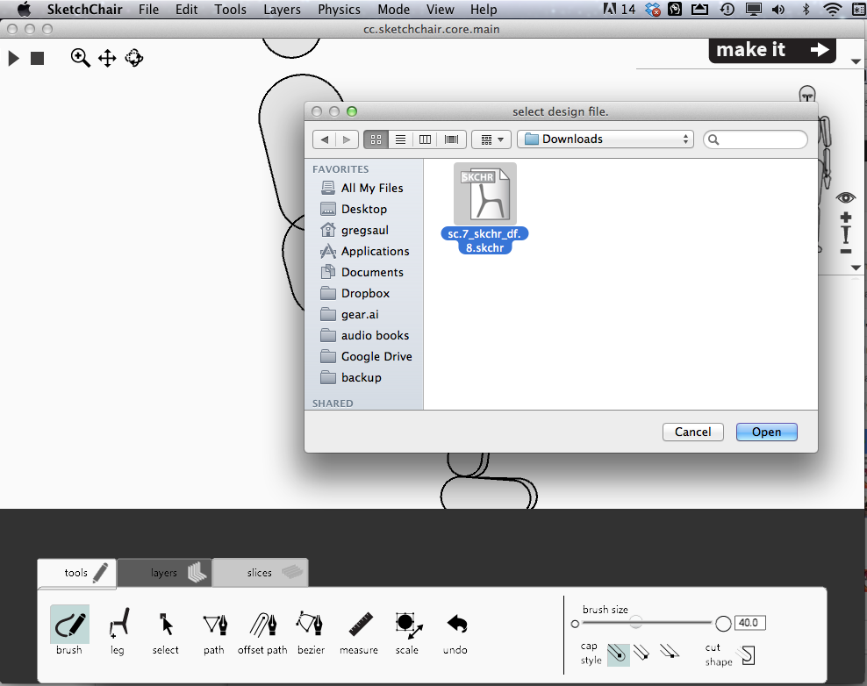The width and height of the screenshot is (867, 686).
Task: Open the File menu
Action: click(x=148, y=10)
